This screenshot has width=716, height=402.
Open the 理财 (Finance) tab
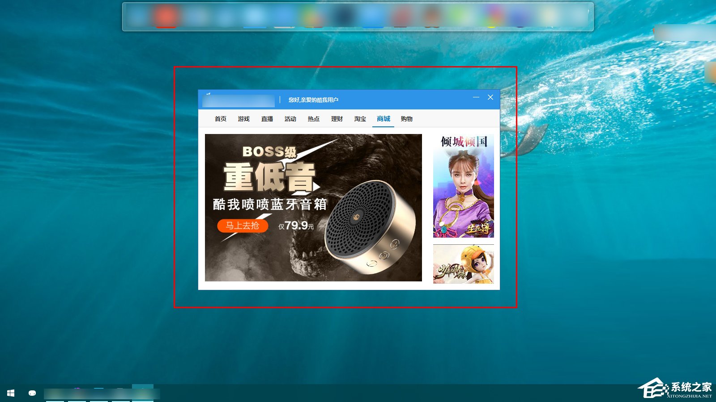pyautogui.click(x=336, y=119)
